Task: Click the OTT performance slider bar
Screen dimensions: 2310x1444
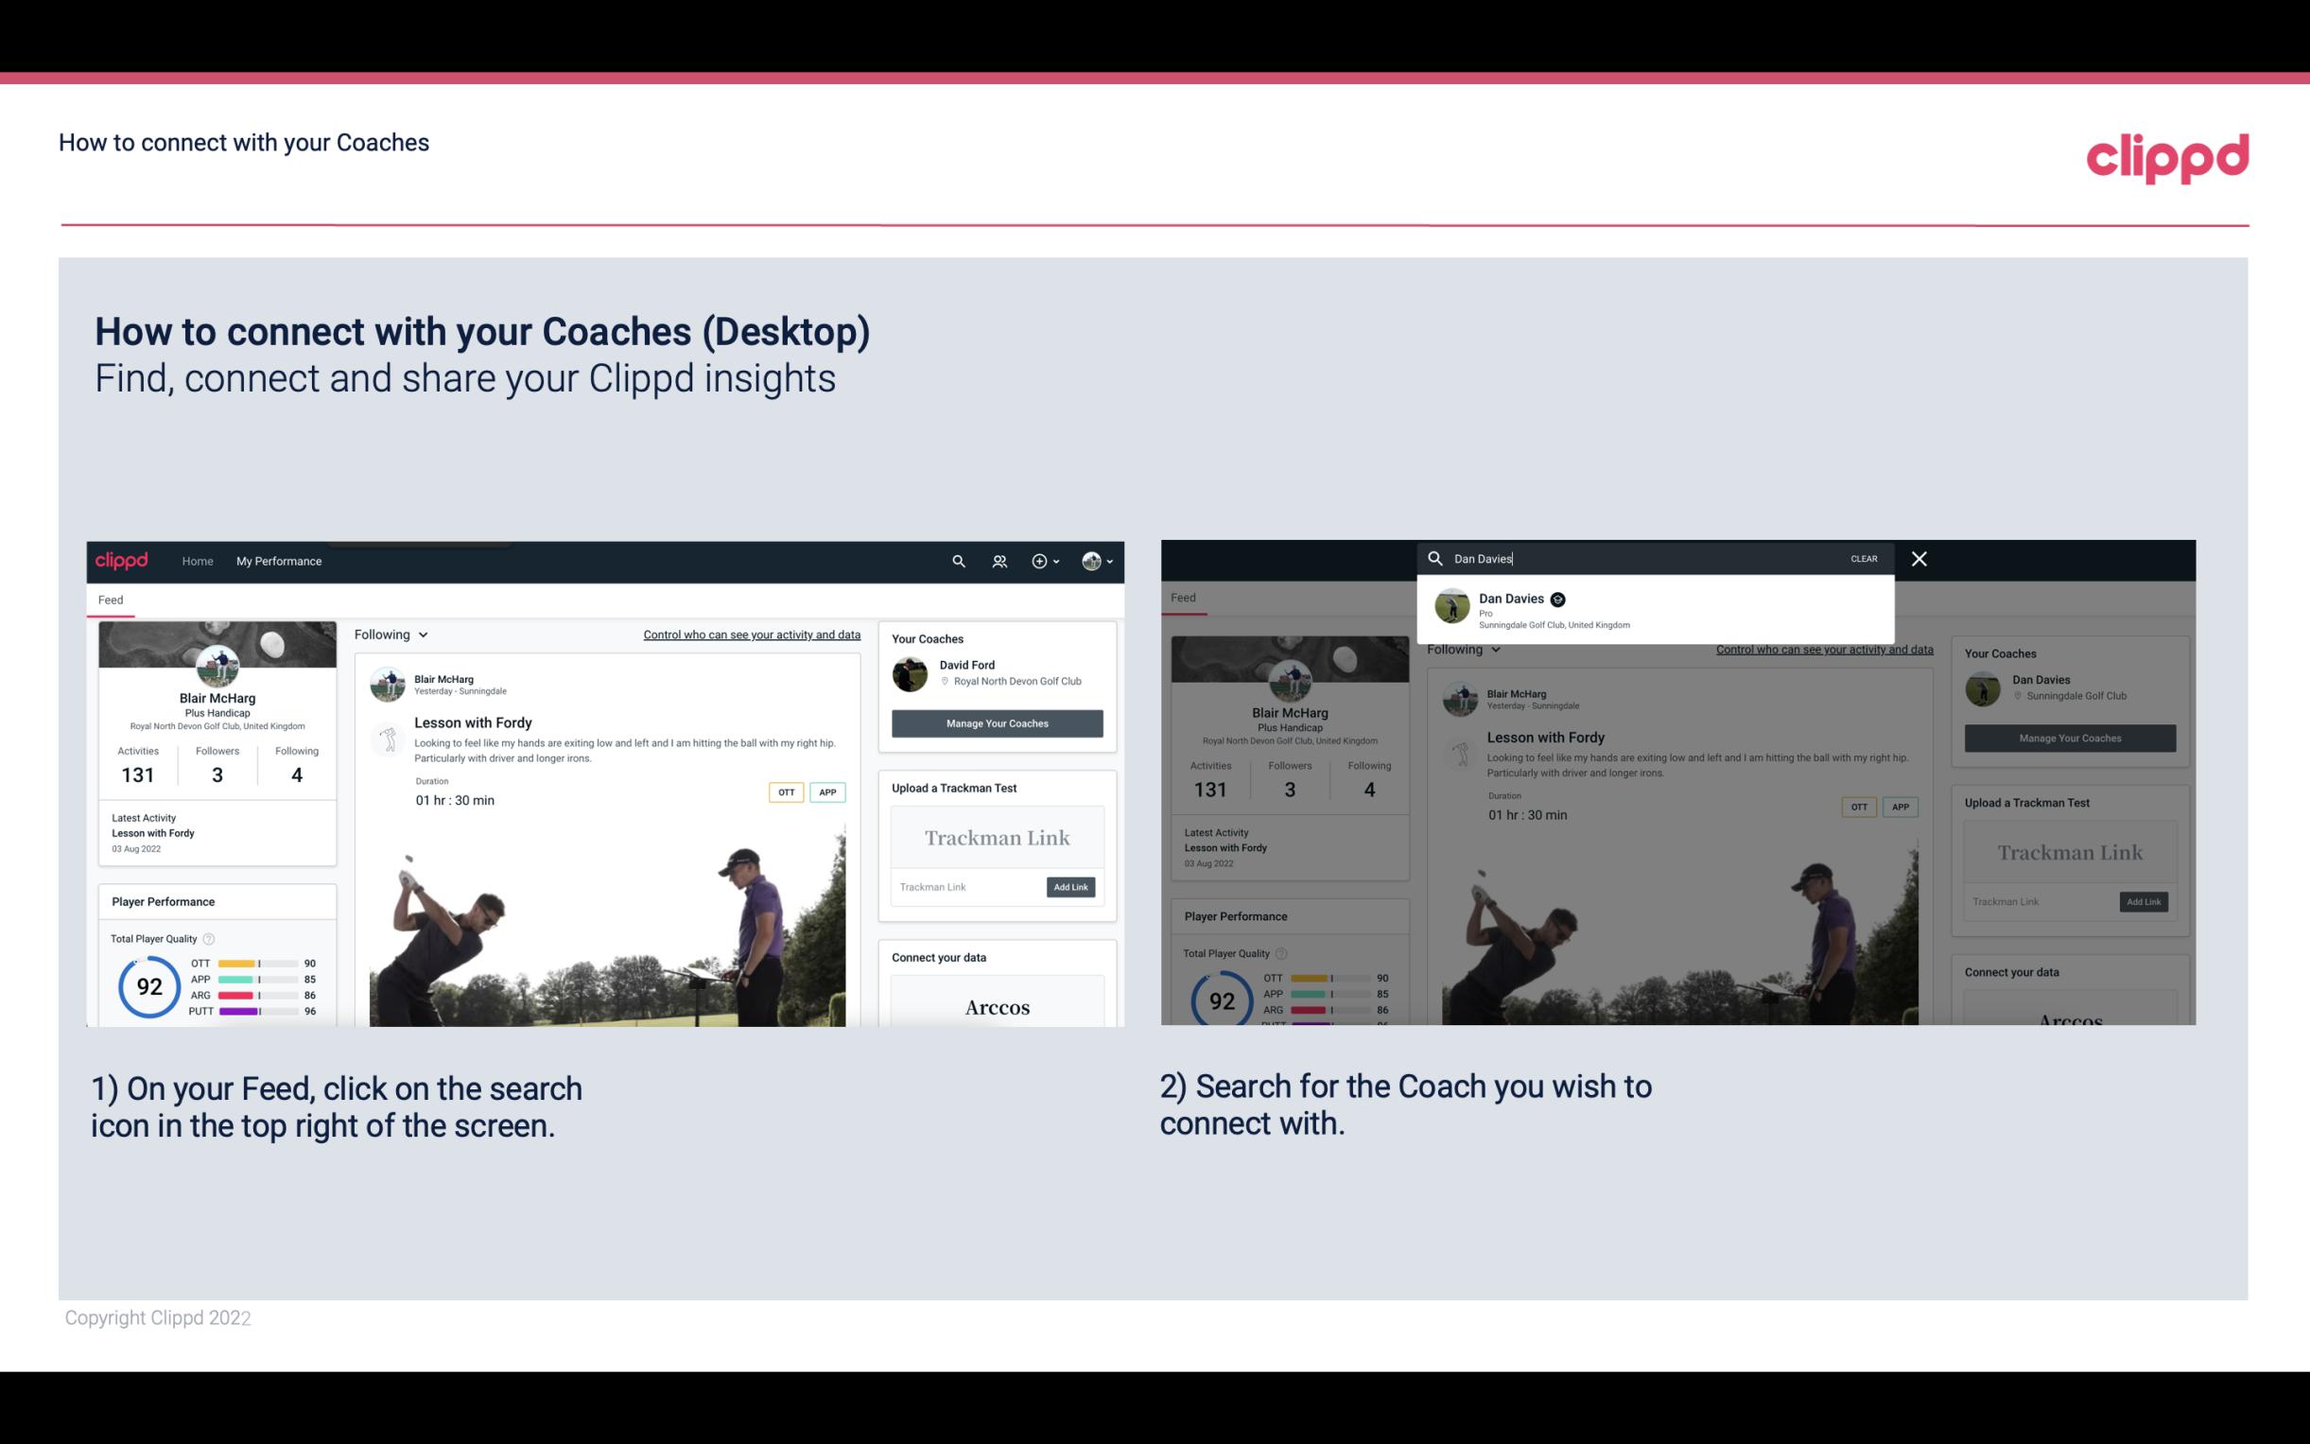Action: click(x=258, y=964)
